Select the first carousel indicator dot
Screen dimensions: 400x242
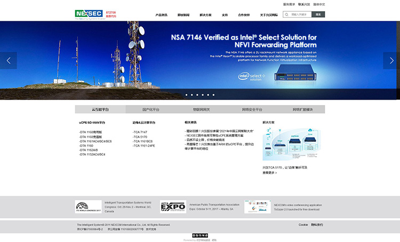pos(186,95)
